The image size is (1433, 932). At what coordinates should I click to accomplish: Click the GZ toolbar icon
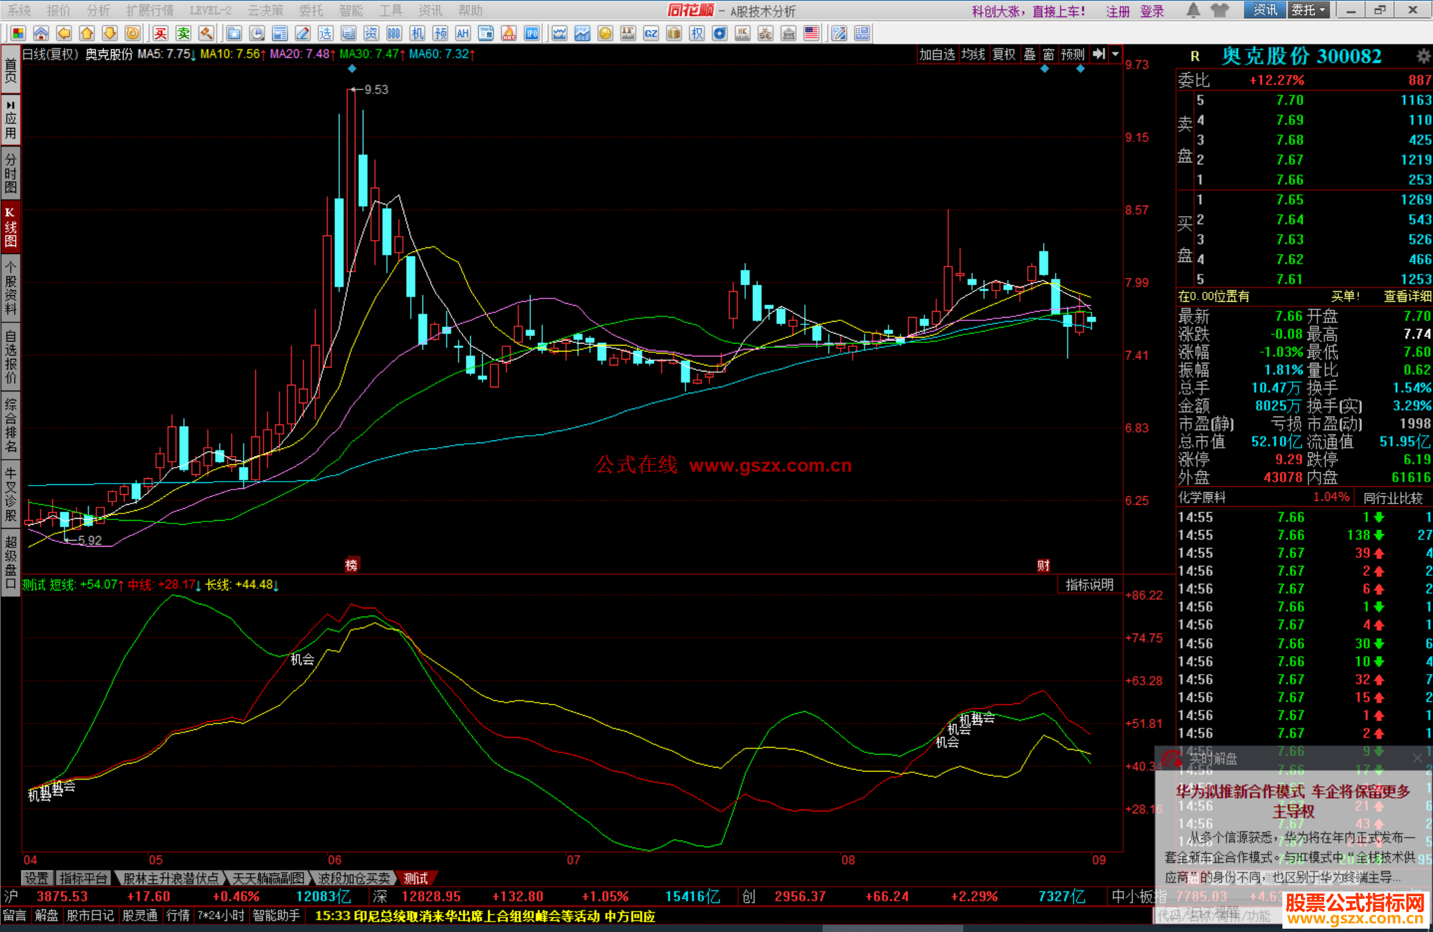[x=651, y=34]
